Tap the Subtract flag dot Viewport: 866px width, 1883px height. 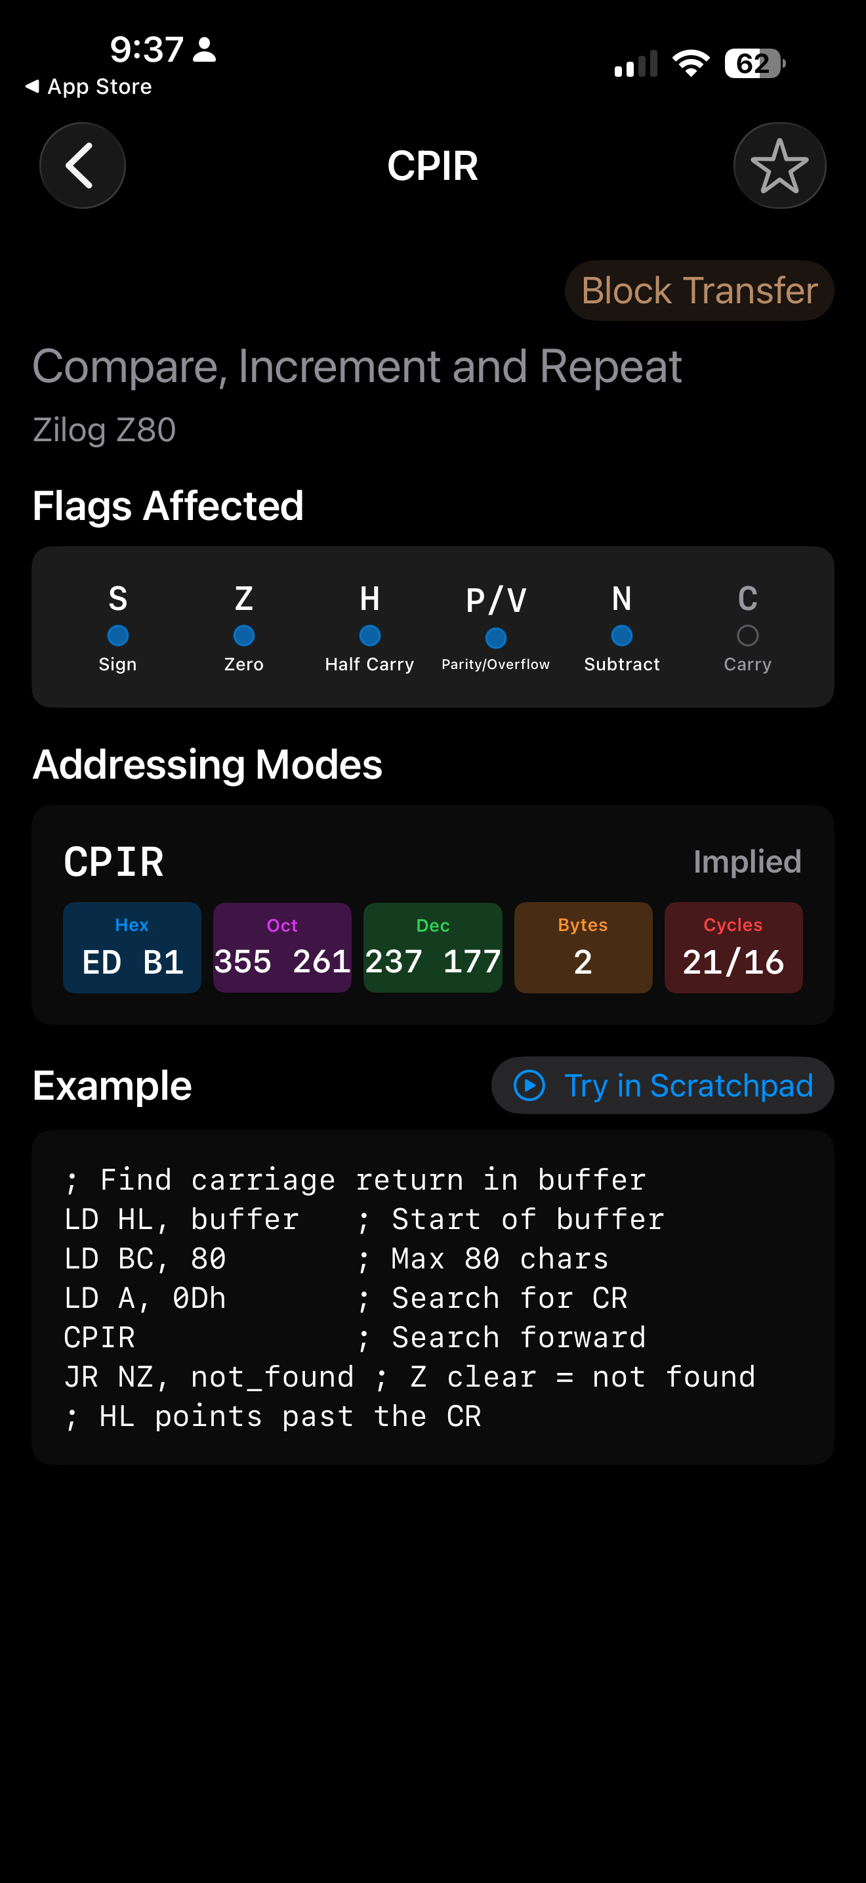(x=621, y=636)
